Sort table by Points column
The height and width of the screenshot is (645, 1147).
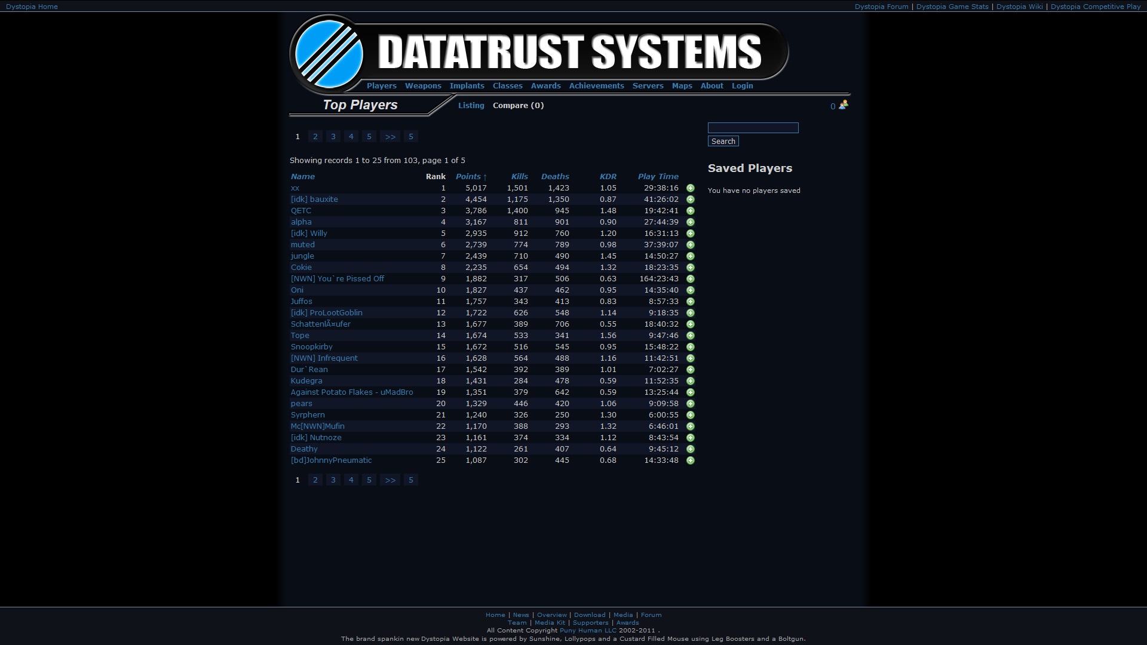coord(468,177)
